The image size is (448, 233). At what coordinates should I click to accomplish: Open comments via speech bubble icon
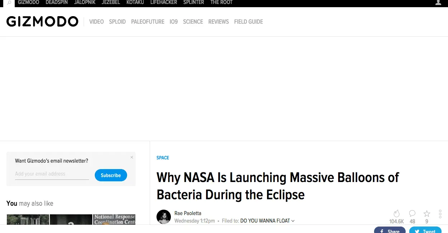[412, 214]
